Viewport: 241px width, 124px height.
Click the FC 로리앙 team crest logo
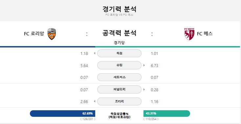point(52,34)
